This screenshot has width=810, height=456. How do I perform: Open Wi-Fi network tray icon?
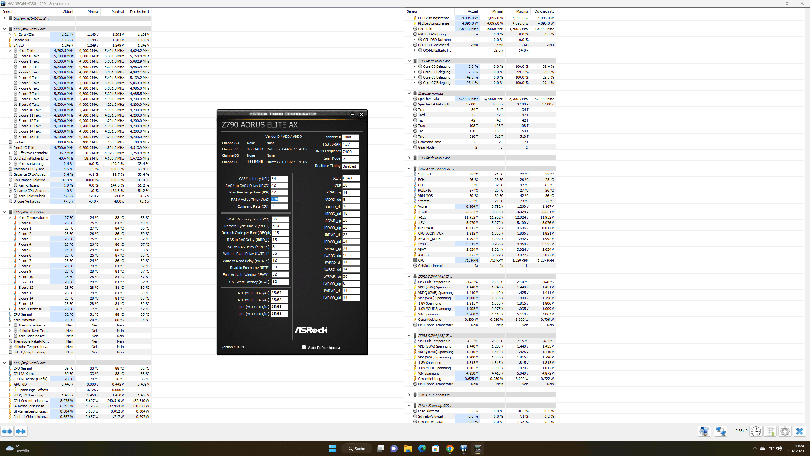click(x=771, y=448)
